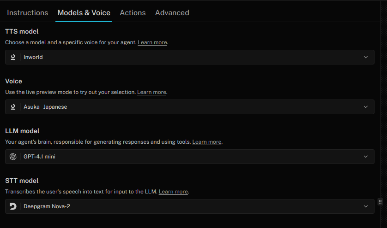The height and width of the screenshot is (228, 387).
Task: Select the Models & Voice tab
Action: 84,13
